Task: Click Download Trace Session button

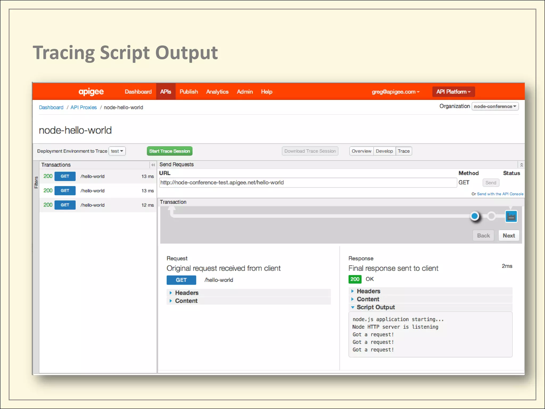Action: tap(310, 151)
